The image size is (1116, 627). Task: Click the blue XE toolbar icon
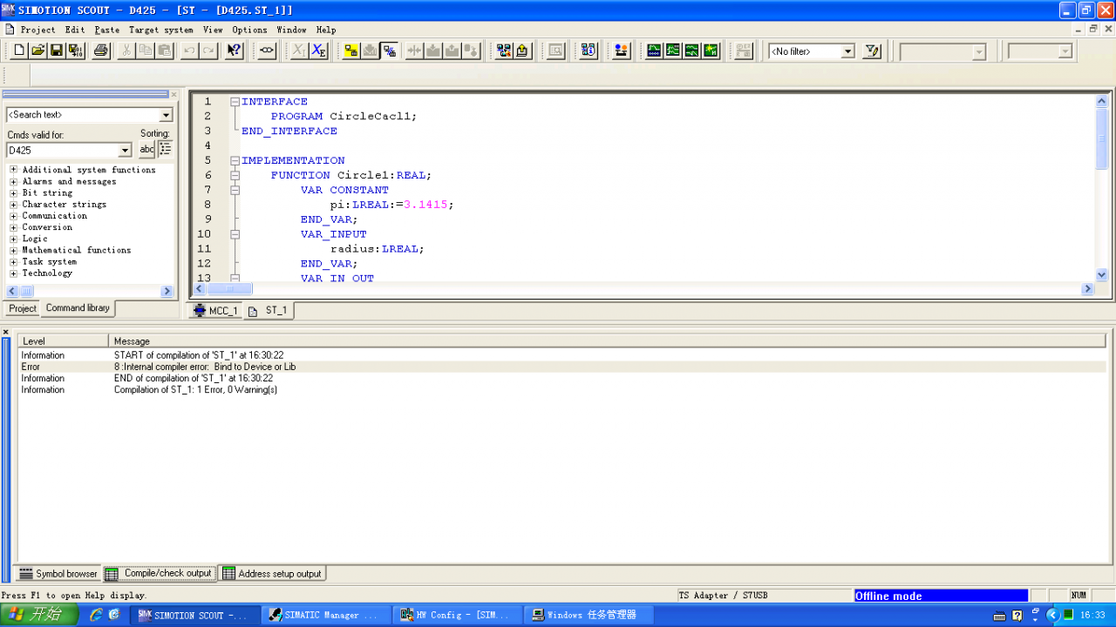pos(319,51)
